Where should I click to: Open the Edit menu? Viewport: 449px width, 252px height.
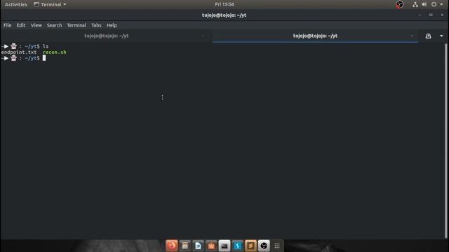(x=21, y=25)
